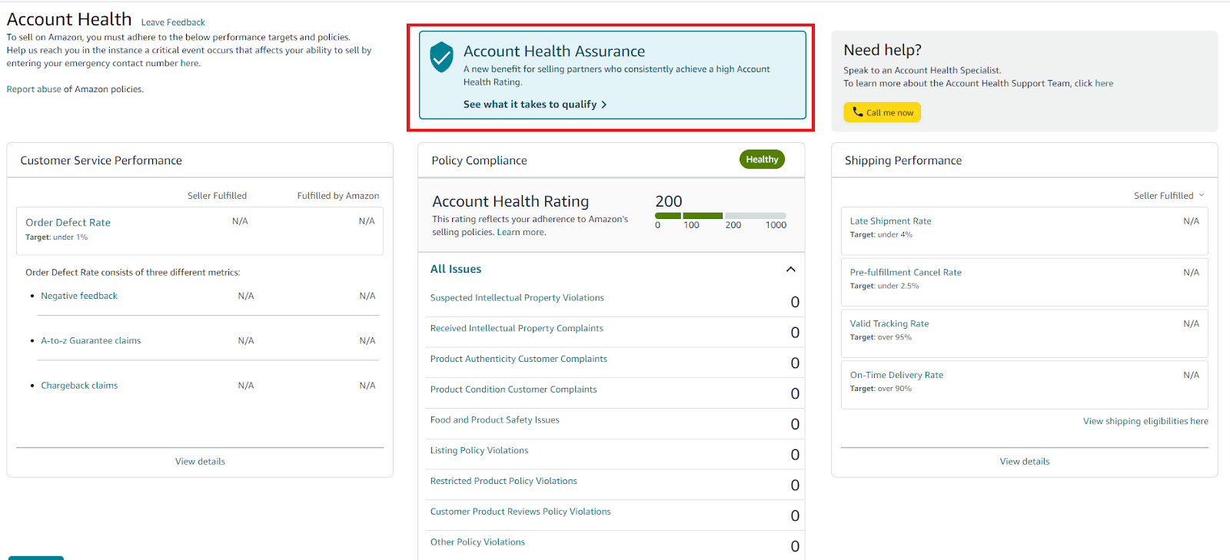This screenshot has height=560, width=1230.
Task: Click the Target: under 2.5% text
Action: click(x=884, y=287)
